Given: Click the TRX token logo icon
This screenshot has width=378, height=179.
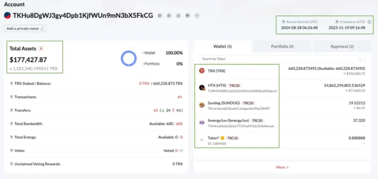Looking at the screenshot, I should (x=202, y=71).
